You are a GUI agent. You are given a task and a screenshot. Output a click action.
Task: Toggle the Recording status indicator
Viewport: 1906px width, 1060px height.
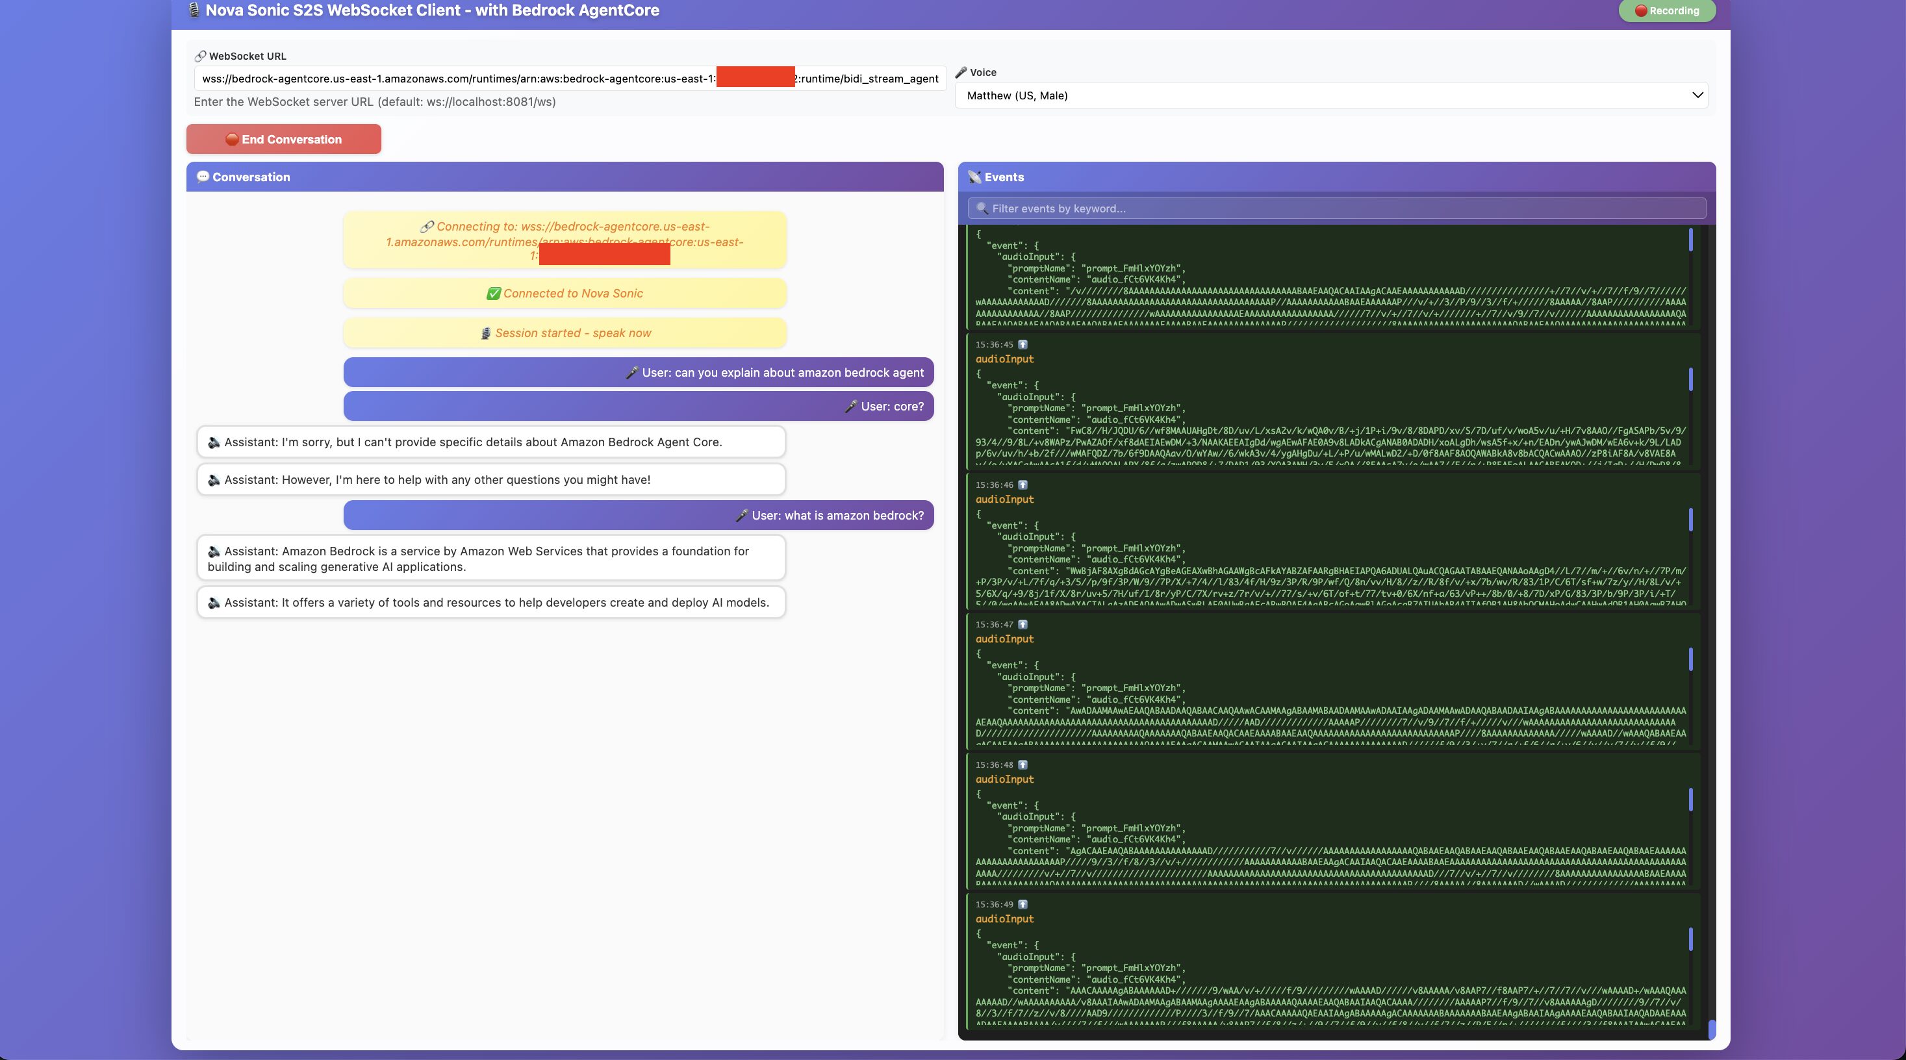tap(1666, 11)
